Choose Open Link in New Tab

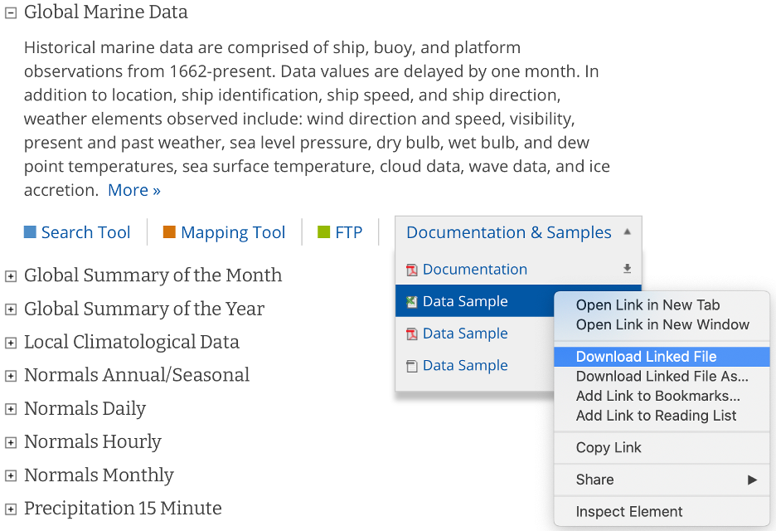click(x=662, y=304)
